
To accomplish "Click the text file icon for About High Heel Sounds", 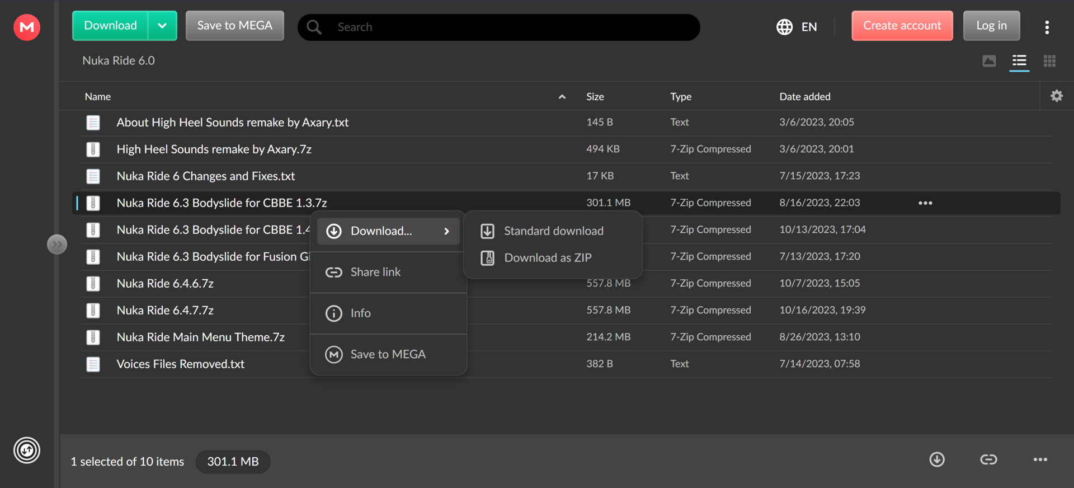I will pyautogui.click(x=93, y=123).
